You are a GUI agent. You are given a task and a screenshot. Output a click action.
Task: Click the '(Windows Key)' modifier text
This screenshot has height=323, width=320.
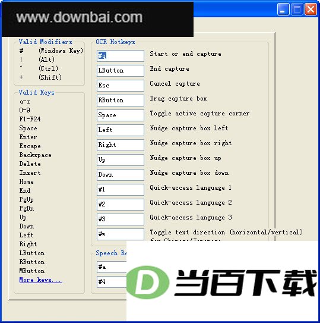[x=61, y=51]
